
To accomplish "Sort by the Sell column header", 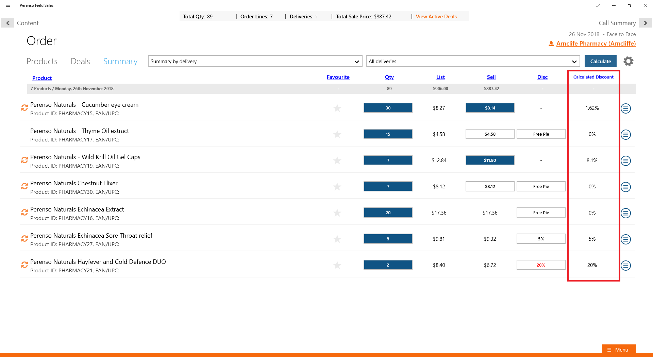I will (491, 77).
